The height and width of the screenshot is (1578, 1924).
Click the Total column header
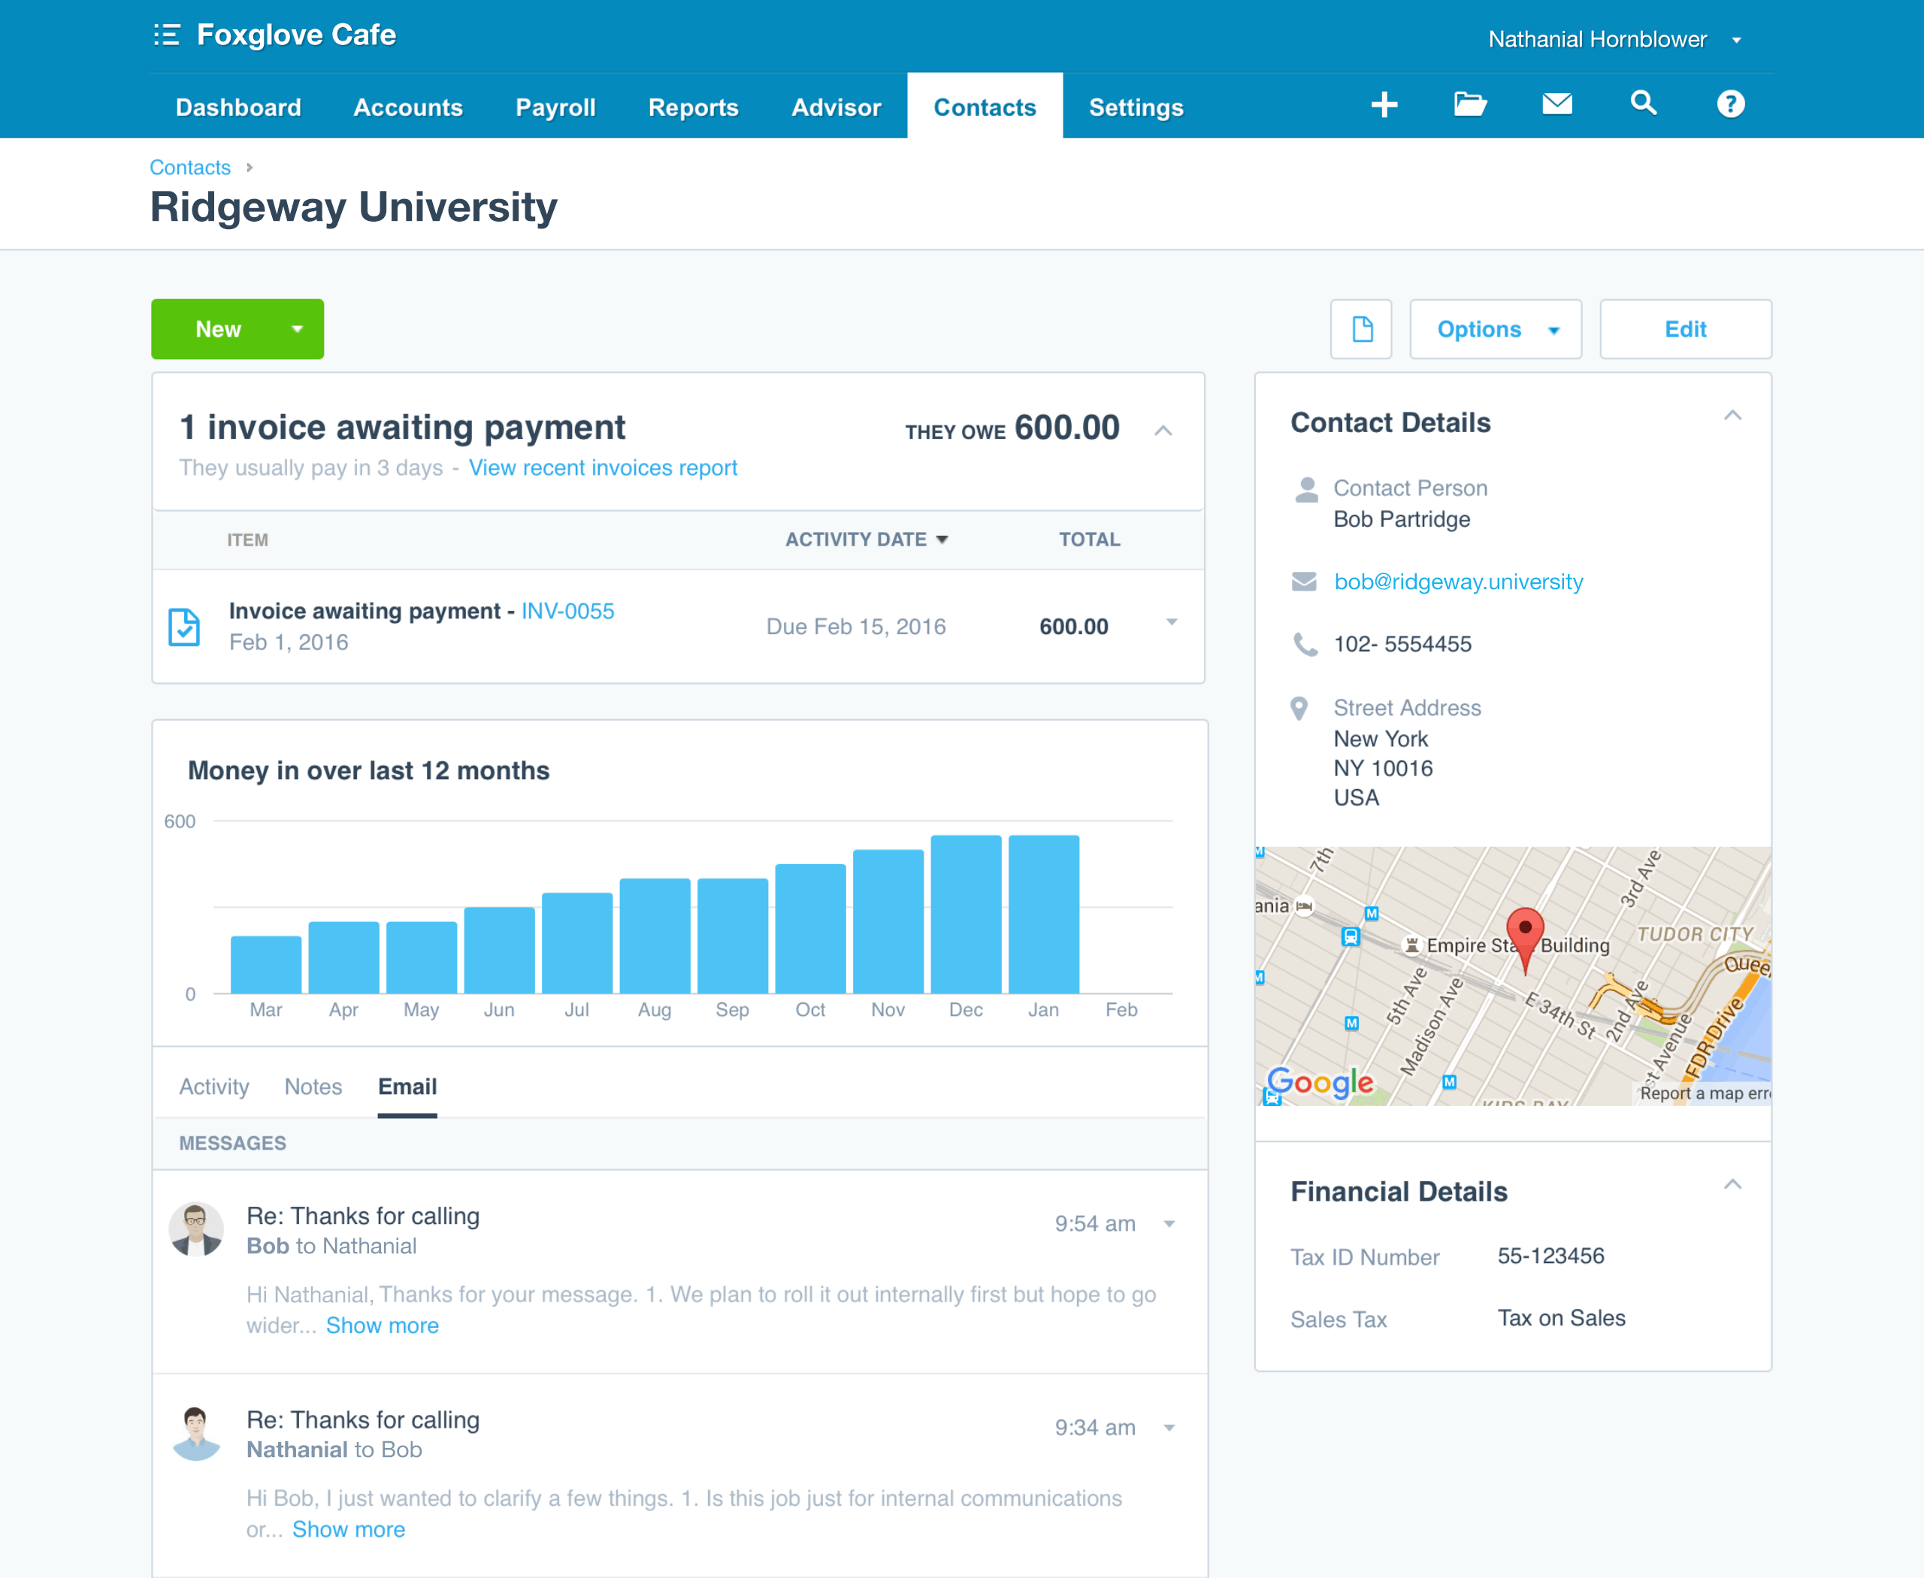(x=1089, y=540)
